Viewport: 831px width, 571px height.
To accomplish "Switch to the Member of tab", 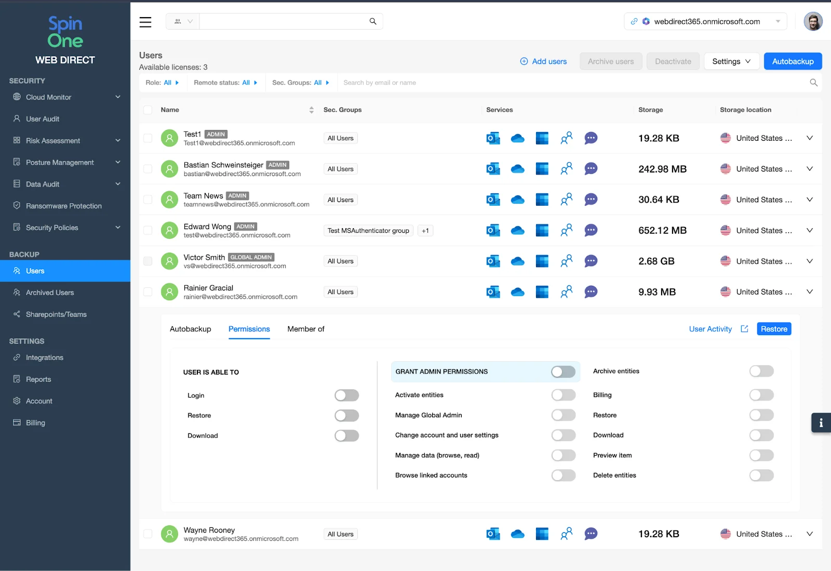I will click(x=305, y=328).
